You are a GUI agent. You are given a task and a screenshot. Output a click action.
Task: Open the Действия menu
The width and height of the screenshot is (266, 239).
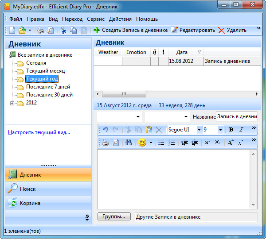pyautogui.click(x=120, y=19)
